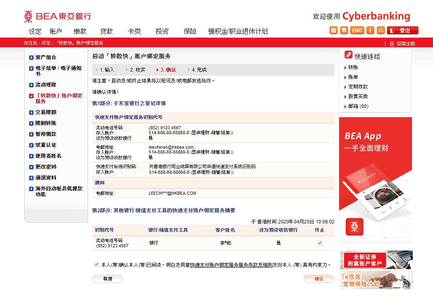Click the 设为预设收款银行 column header
Screen dimensions: 433x299
coord(278,230)
